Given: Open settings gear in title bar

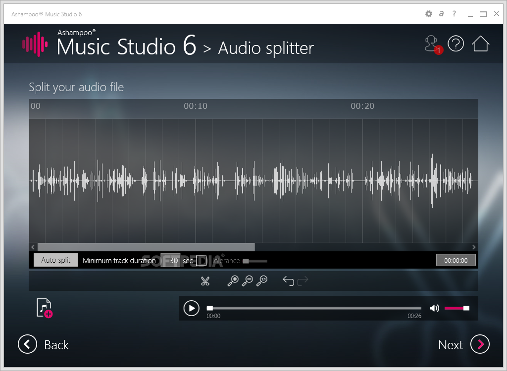Looking at the screenshot, I should coord(428,14).
